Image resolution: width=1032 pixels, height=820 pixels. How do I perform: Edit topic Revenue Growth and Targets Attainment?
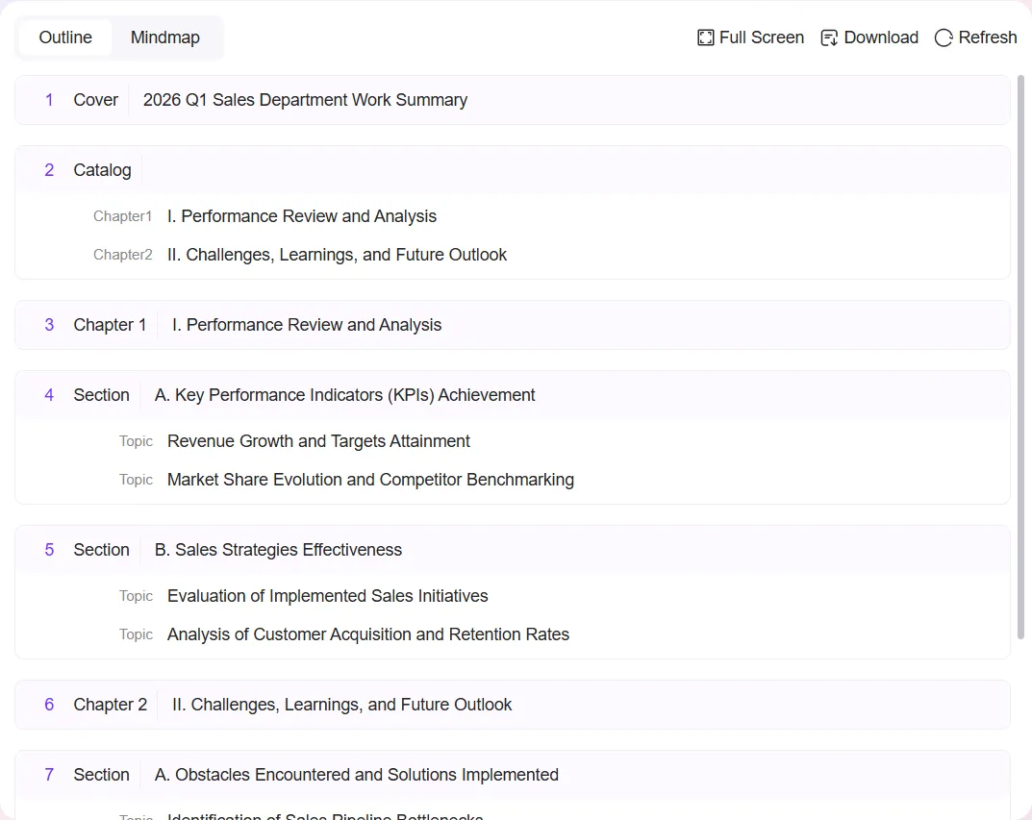click(318, 441)
